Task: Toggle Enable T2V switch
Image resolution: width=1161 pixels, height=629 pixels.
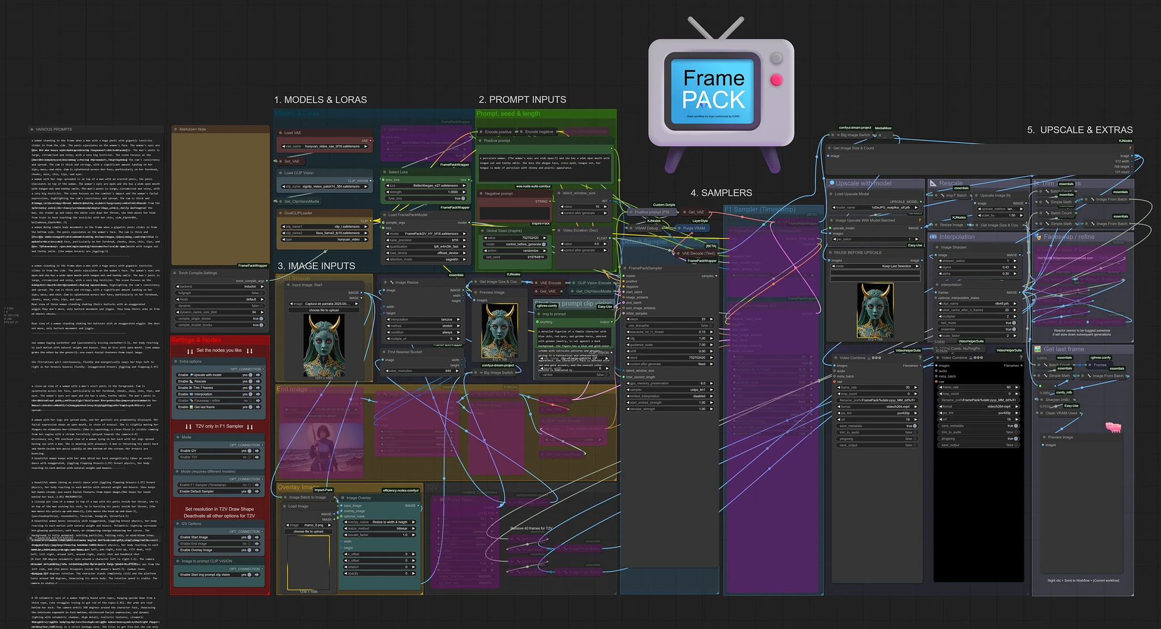Action: pos(249,457)
